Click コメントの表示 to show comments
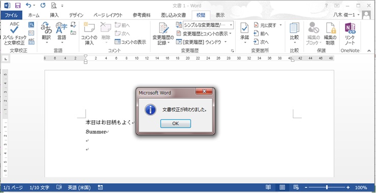This screenshot has width=377, height=193. (x=130, y=42)
